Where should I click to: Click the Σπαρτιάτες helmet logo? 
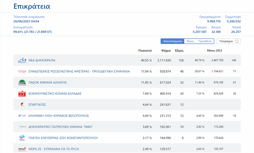pos(22,105)
